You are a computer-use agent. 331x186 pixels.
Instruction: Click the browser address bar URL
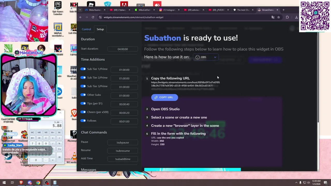[x=133, y=17]
